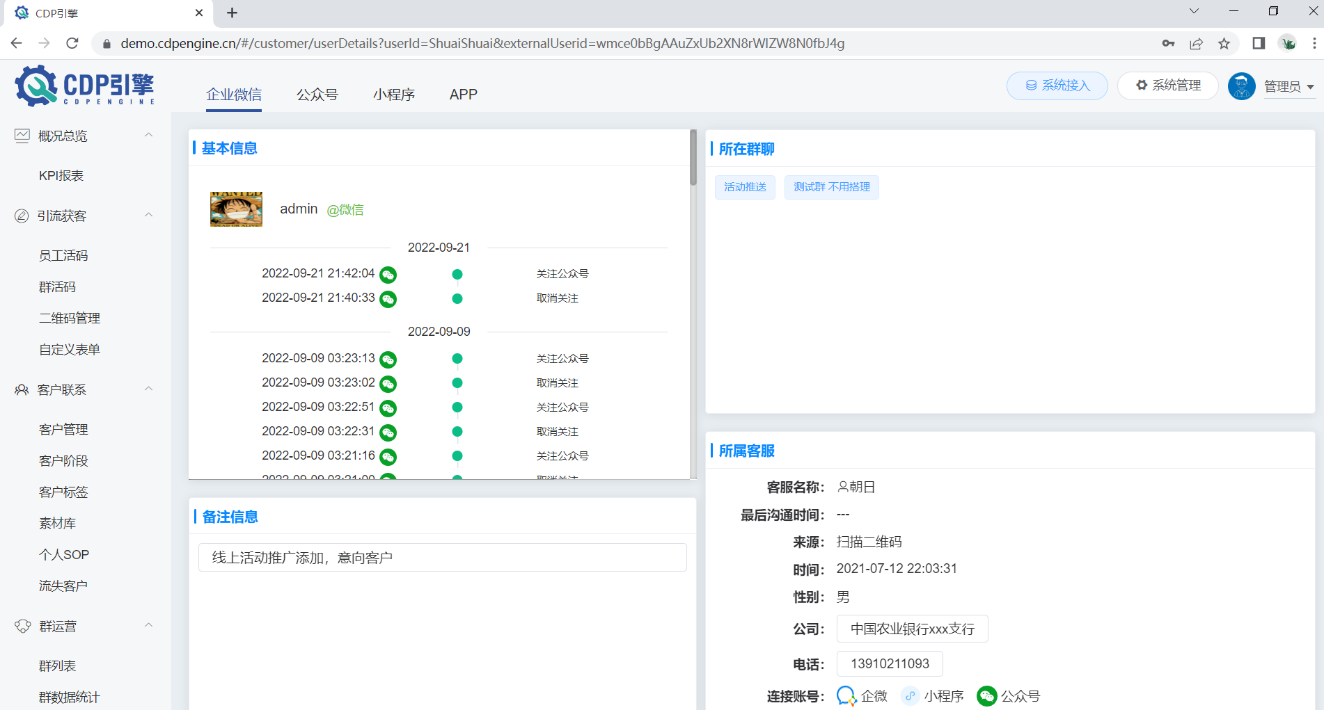This screenshot has width=1324, height=710.
Task: Click the browser address bar URL
Action: tap(482, 43)
